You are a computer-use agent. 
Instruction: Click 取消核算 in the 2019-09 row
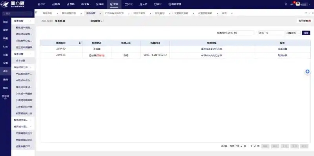pyautogui.click(x=283, y=56)
